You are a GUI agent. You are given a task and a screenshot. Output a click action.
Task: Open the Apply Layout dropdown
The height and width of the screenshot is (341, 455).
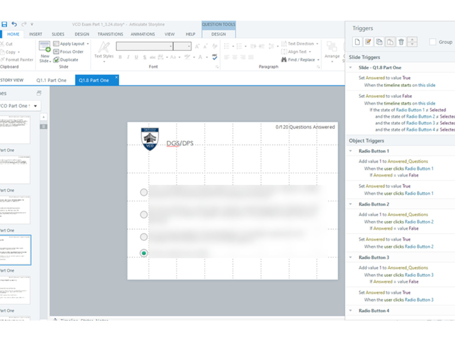pos(88,44)
